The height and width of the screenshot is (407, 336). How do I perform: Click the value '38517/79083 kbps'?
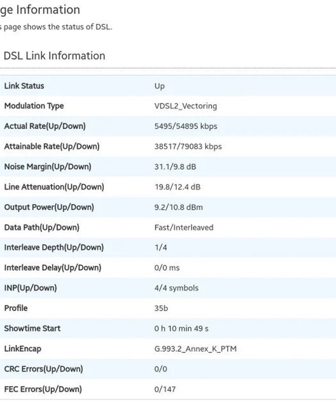[188, 147]
